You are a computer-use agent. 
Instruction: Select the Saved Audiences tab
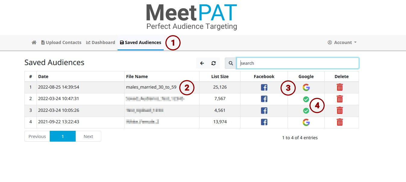[140, 42]
